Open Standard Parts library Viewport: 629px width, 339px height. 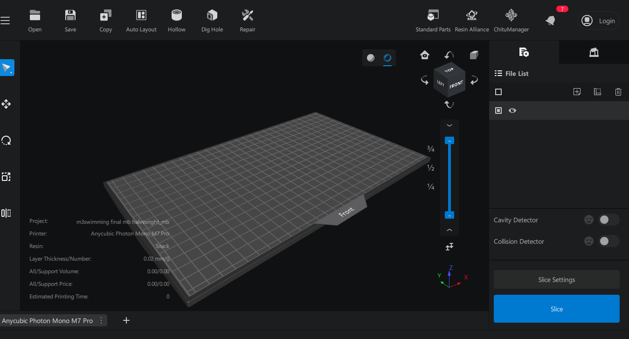(433, 21)
